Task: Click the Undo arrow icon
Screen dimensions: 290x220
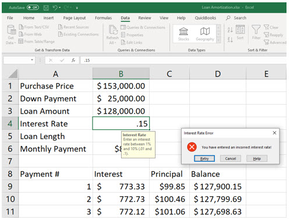Action: coord(55,8)
